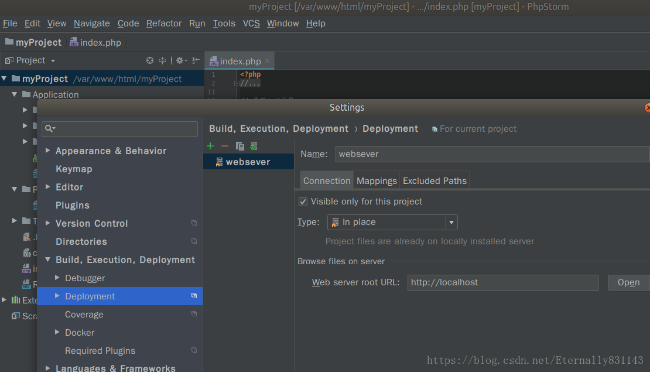650x372 pixels.
Task: Click the locate/scroll-from-source icon in Project panel
Action: [x=150, y=60]
